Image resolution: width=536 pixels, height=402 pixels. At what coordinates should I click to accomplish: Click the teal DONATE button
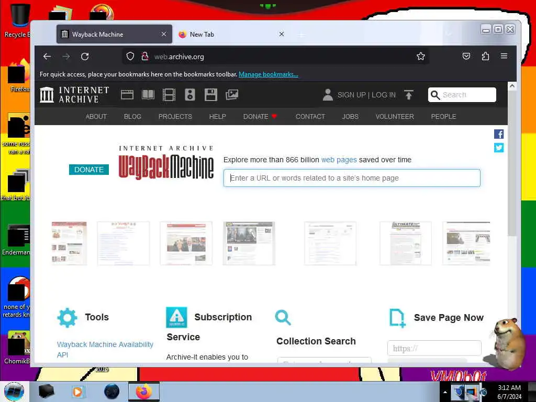(x=89, y=170)
